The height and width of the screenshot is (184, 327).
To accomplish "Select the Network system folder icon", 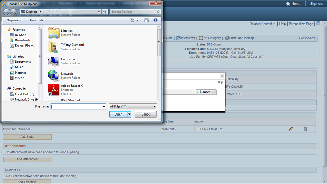I will pos(53,75).
